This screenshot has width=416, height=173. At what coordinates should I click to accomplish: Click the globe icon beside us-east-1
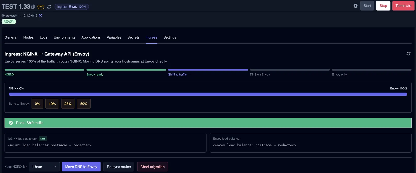tap(3, 16)
